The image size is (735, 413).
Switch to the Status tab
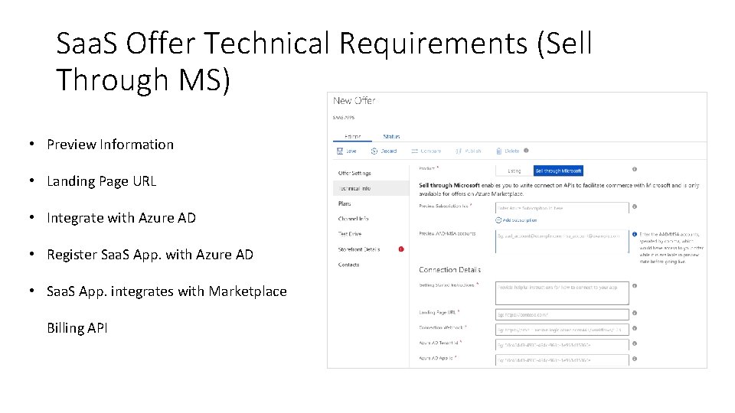click(391, 136)
